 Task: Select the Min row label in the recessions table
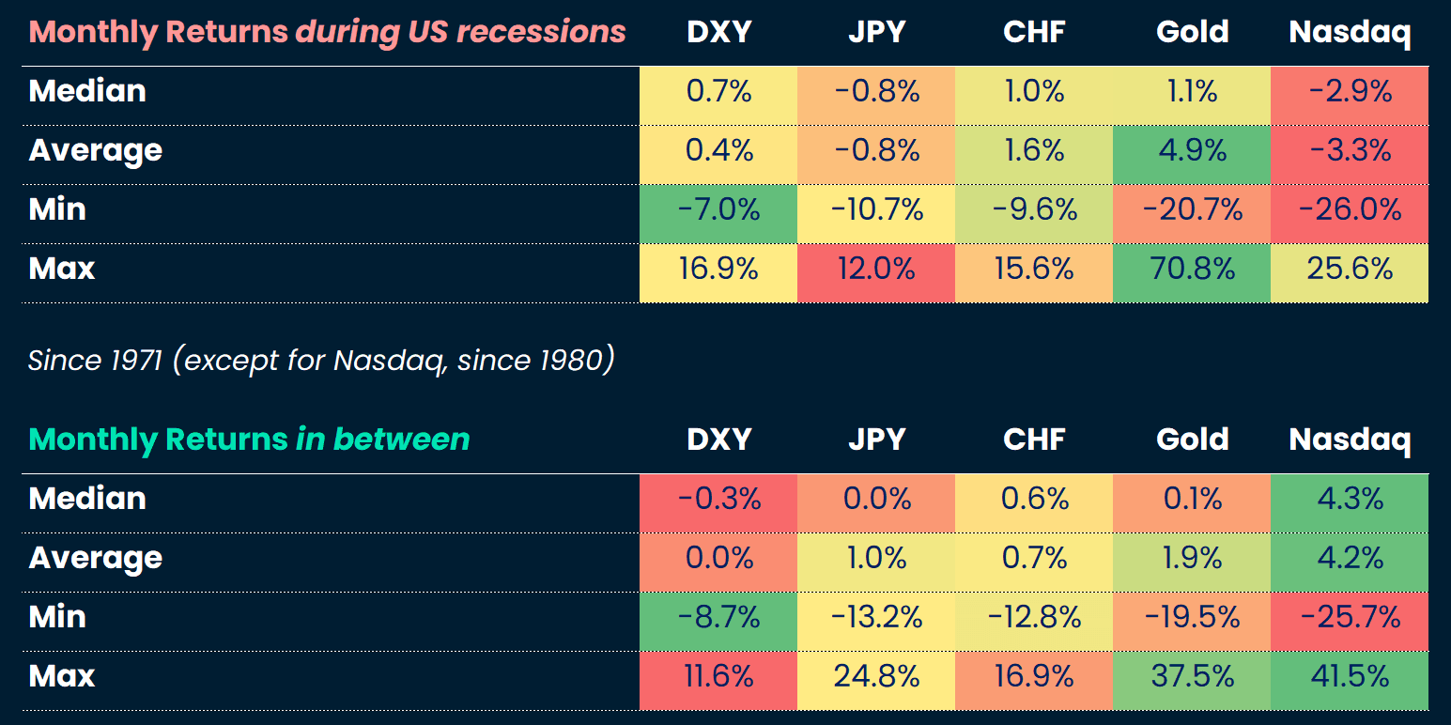pyautogui.click(x=57, y=209)
